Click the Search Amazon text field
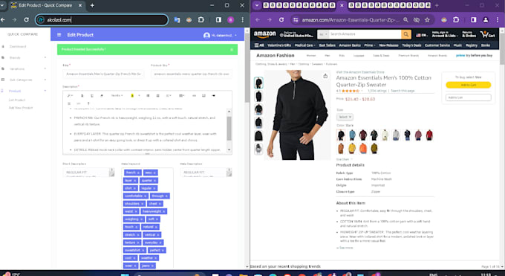The image size is (505, 276). click(365, 34)
